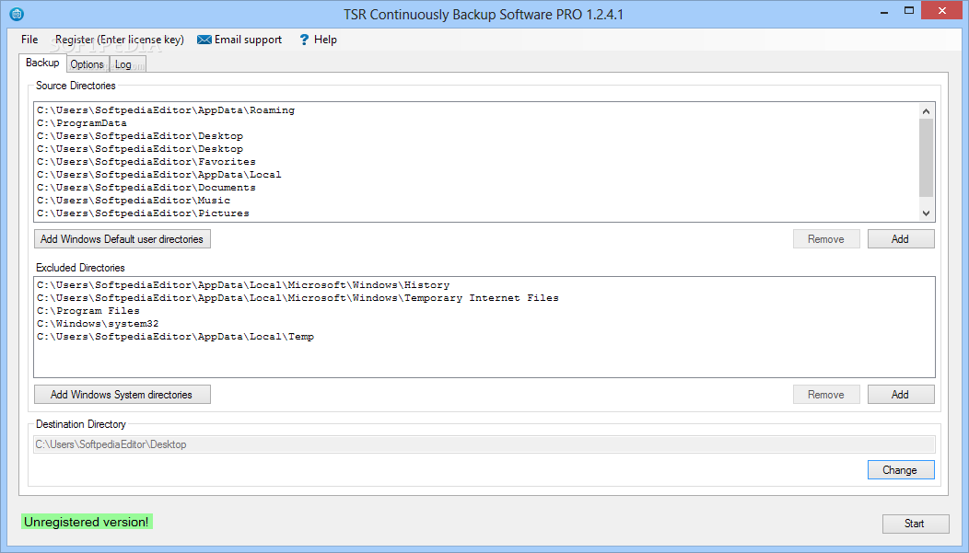Click Add button under Excluded Directories

pyautogui.click(x=901, y=395)
